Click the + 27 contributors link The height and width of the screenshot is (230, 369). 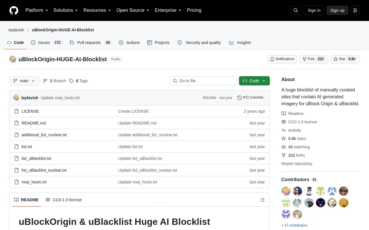[294, 225]
